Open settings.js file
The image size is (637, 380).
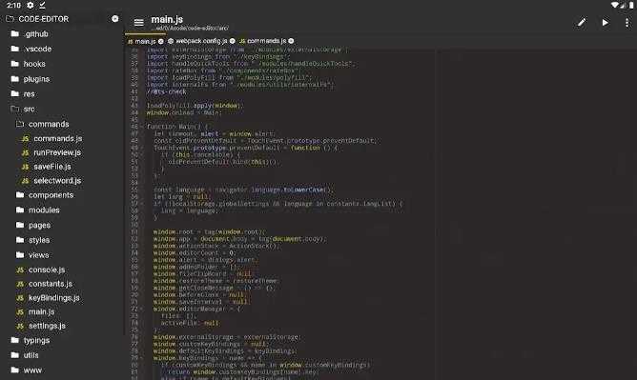pos(47,326)
